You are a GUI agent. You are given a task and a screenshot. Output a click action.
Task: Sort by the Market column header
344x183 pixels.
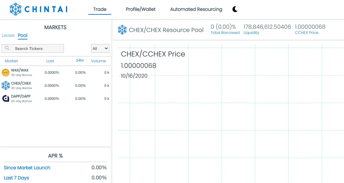coord(11,61)
